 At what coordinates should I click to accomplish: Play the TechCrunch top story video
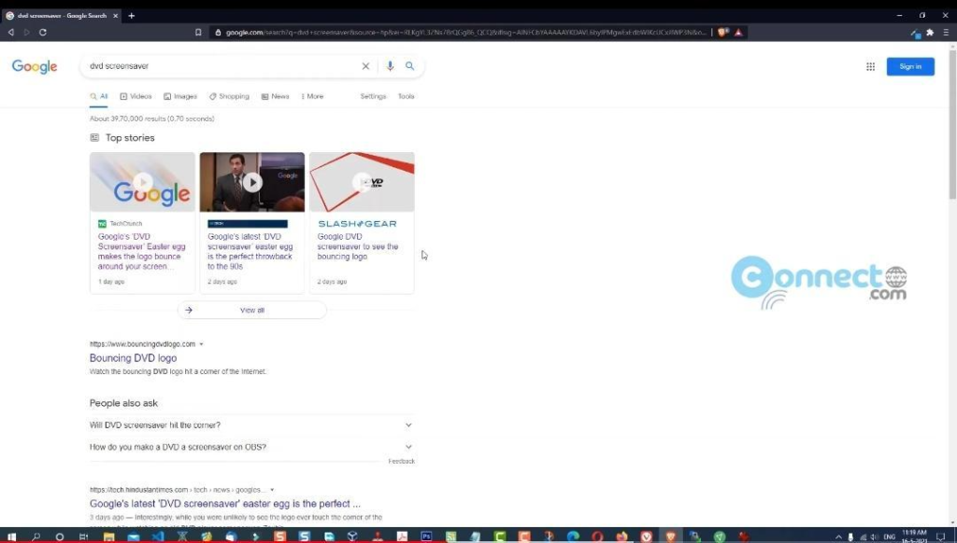(x=142, y=182)
